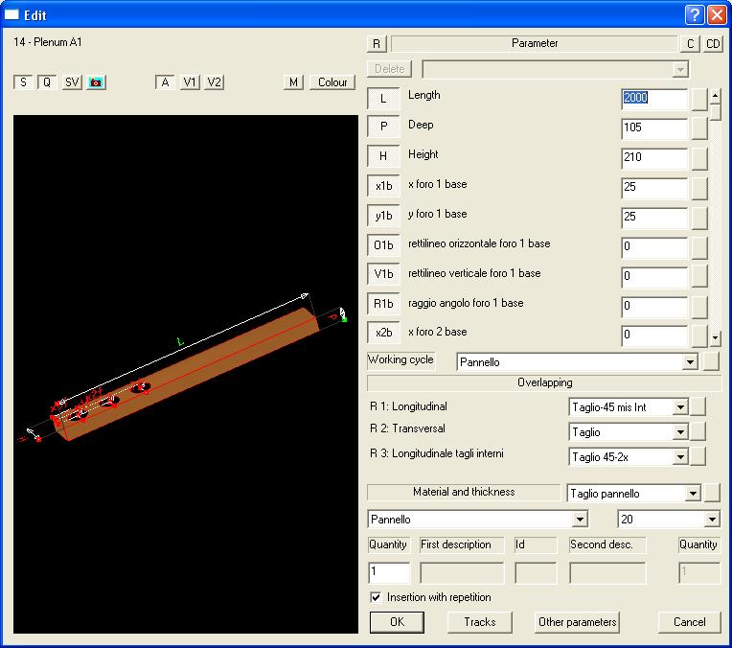Activate the V2 view button
The width and height of the screenshot is (732, 648).
click(215, 82)
